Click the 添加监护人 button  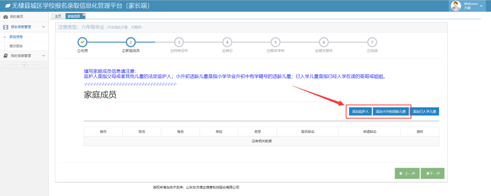(360, 111)
